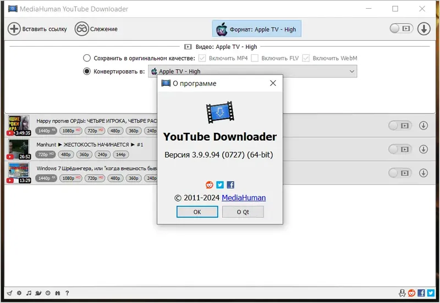
Task: Select 1080p quality for Windows 7 Шрёдингера
Action: pyautogui.click(x=71, y=178)
